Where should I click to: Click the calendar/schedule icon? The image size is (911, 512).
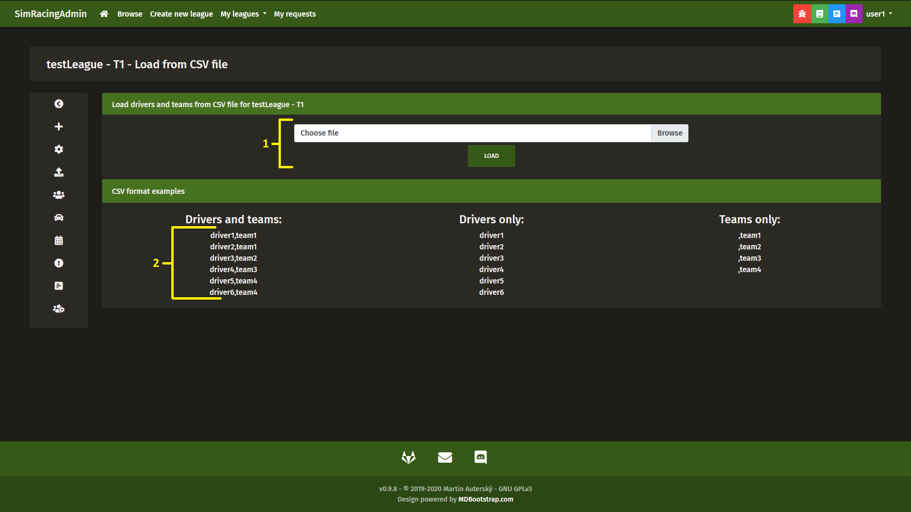point(59,241)
